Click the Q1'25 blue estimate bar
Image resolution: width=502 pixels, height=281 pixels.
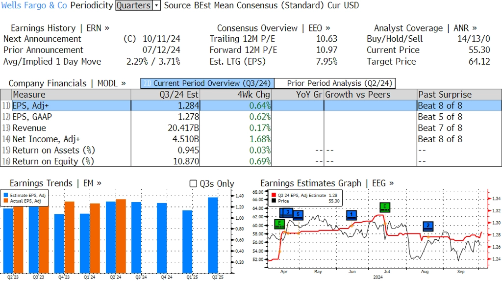(188, 242)
